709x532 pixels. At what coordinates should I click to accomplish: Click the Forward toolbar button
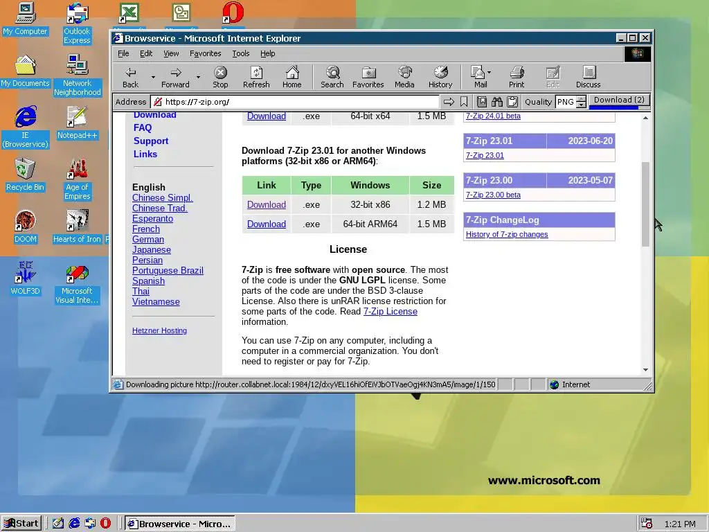[175, 77]
